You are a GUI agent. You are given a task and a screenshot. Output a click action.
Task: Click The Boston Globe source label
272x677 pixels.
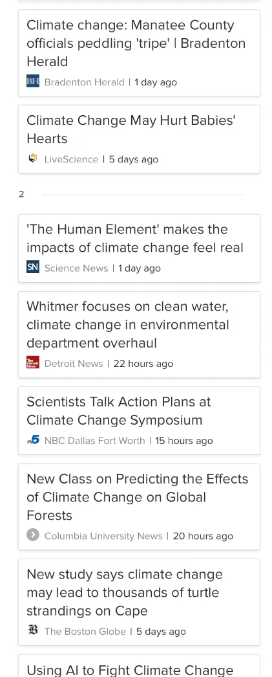(85, 631)
